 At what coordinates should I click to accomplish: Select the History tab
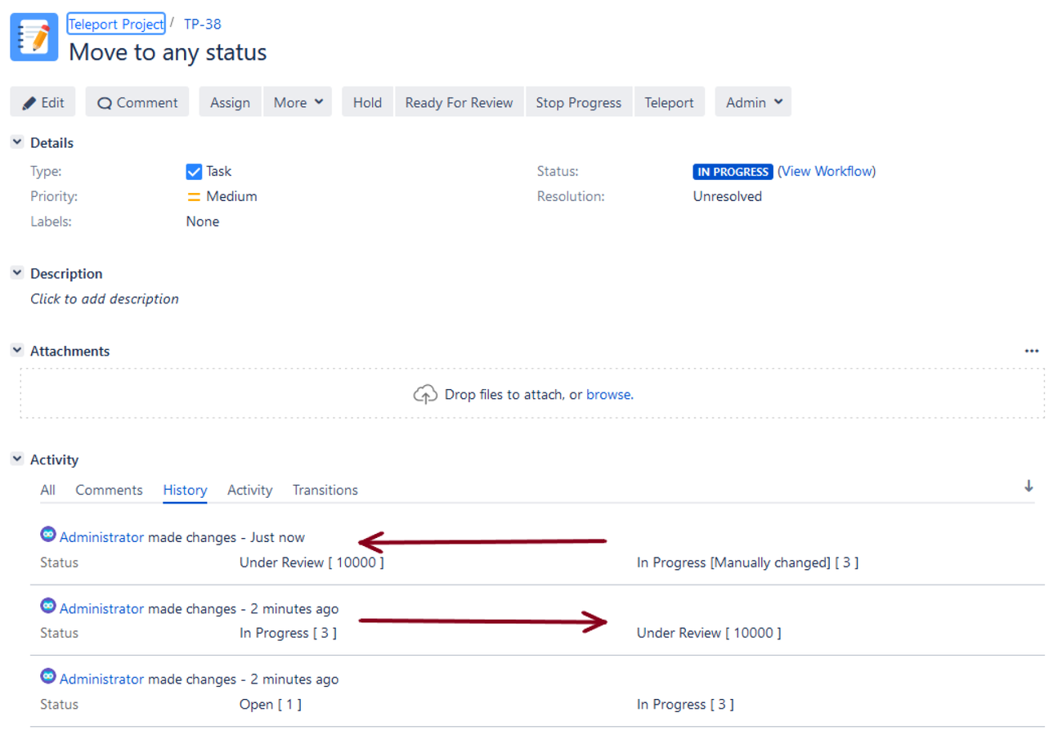[x=185, y=490]
